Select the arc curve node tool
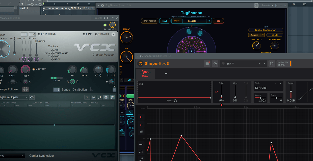 (141, 152)
